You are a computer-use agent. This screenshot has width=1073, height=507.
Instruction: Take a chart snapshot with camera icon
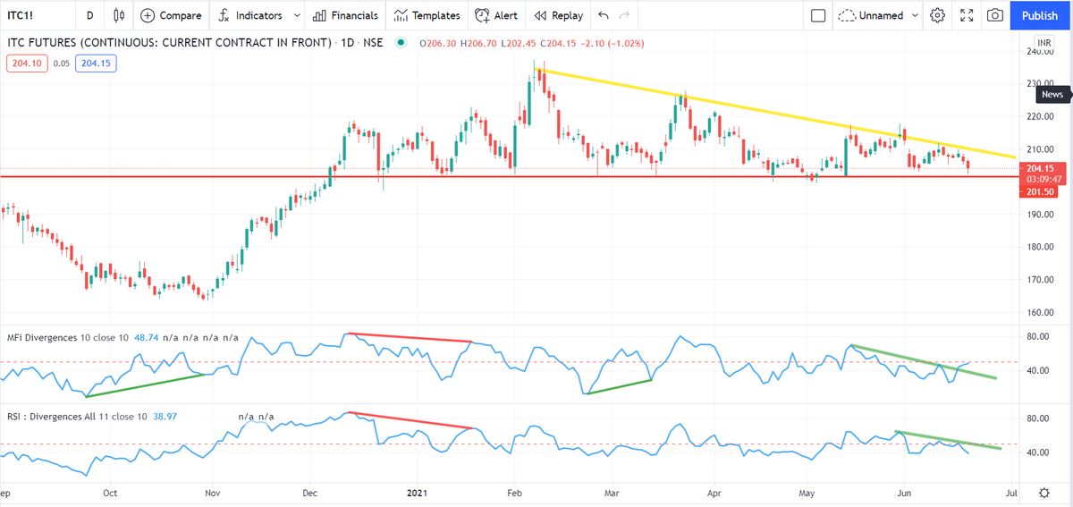(x=994, y=15)
